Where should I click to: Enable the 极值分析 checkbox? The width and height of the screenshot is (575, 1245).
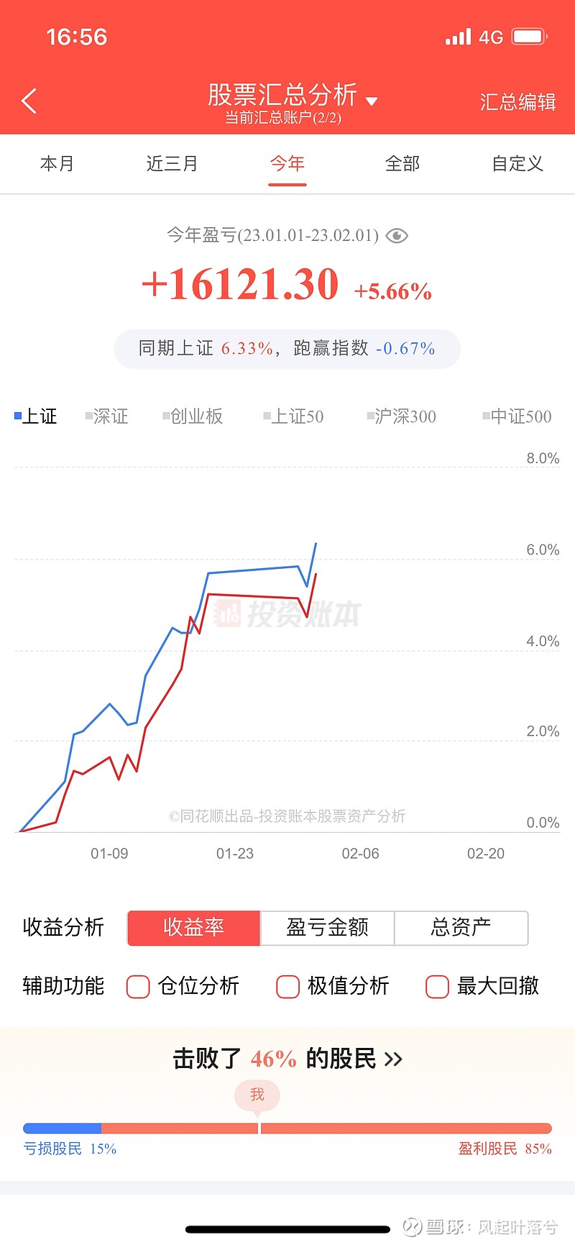point(287,987)
